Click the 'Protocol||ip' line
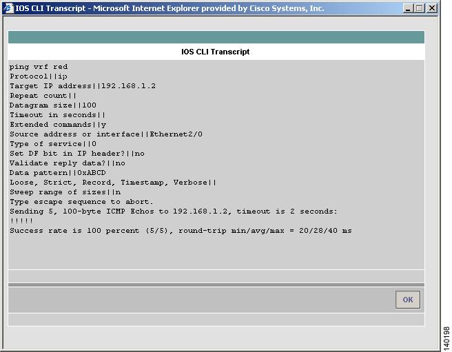Image resolution: width=452 pixels, height=352 pixels. (x=39, y=76)
